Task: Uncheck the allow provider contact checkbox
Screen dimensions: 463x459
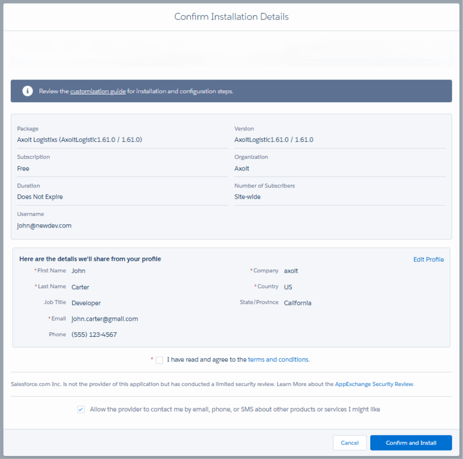Action: (81, 410)
